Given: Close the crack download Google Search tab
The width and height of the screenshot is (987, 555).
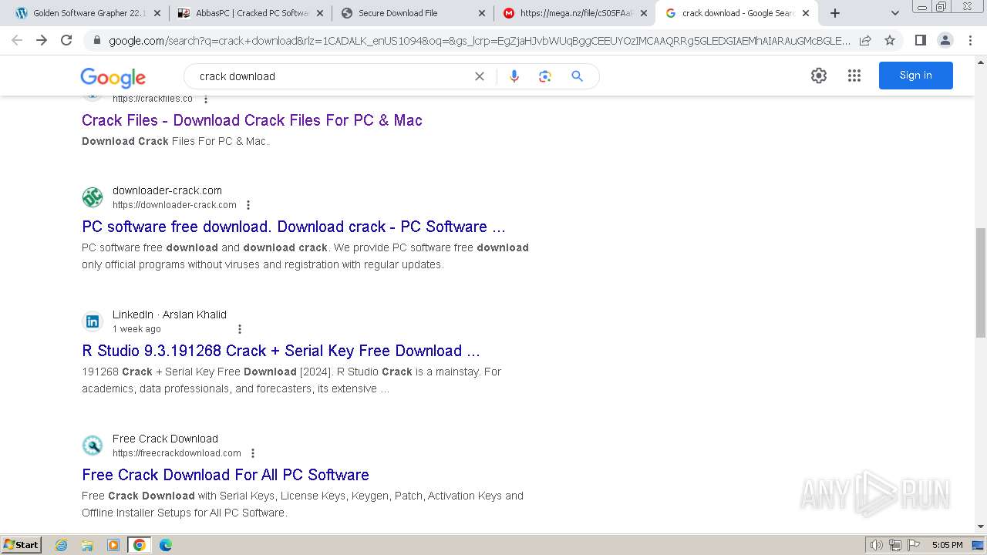Looking at the screenshot, I should pyautogui.click(x=806, y=13).
